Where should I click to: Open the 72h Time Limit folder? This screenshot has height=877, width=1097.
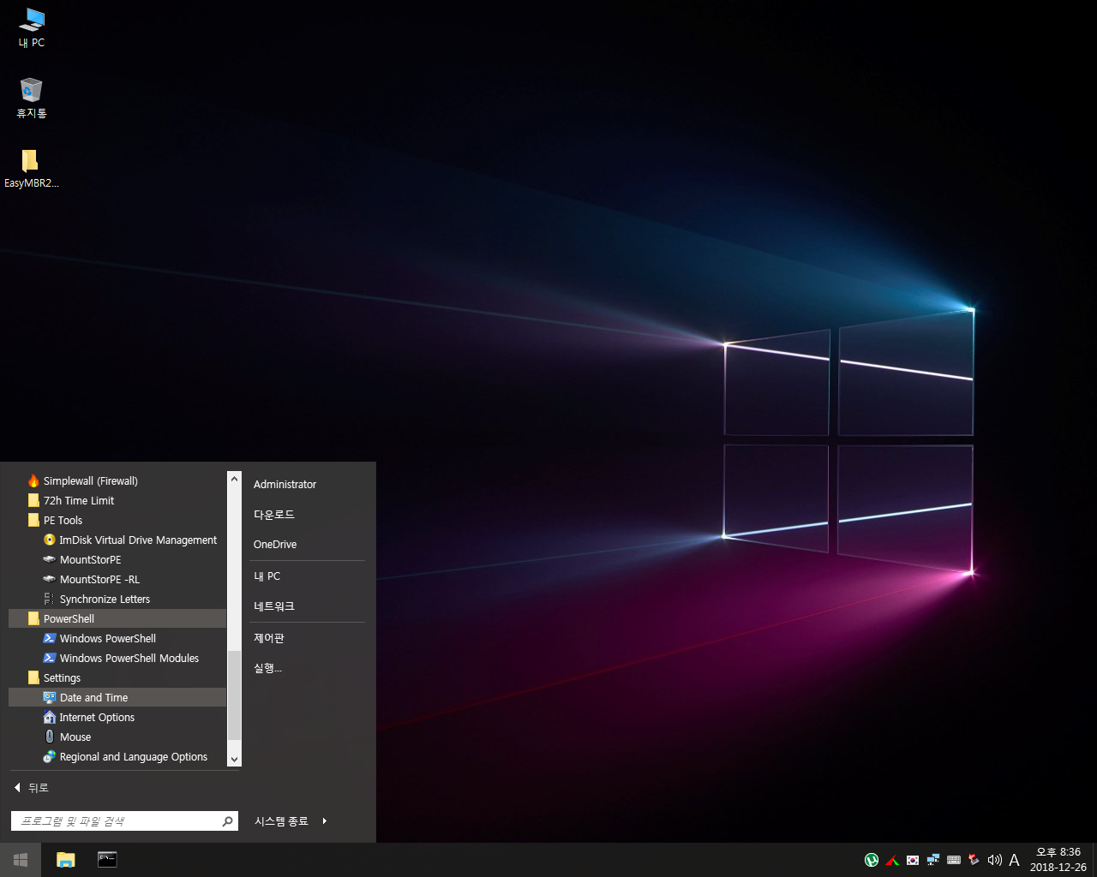click(117, 500)
